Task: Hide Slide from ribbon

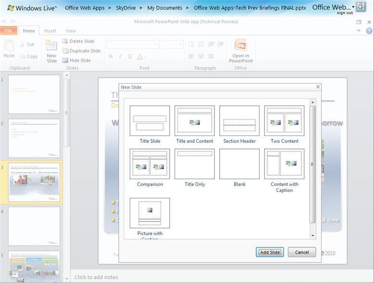Action: (x=76, y=61)
